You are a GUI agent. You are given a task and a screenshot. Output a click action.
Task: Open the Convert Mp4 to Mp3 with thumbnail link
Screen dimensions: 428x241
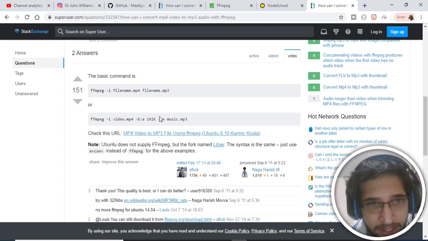tap(355, 87)
